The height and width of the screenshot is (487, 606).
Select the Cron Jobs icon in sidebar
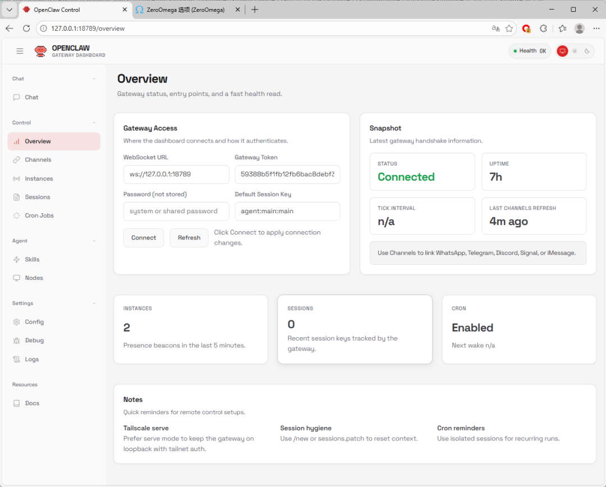[x=17, y=215]
